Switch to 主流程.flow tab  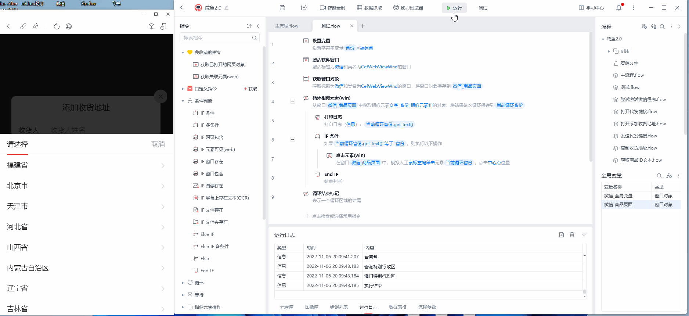pos(286,26)
